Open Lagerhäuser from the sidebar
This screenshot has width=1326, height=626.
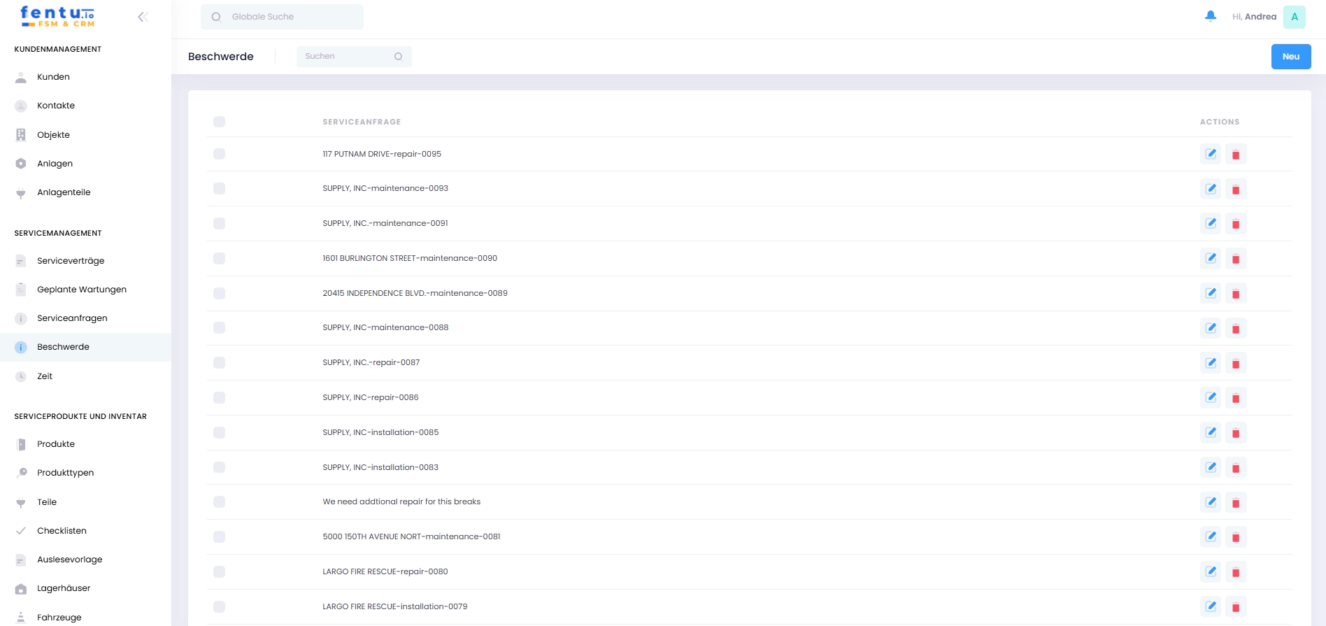click(x=64, y=588)
